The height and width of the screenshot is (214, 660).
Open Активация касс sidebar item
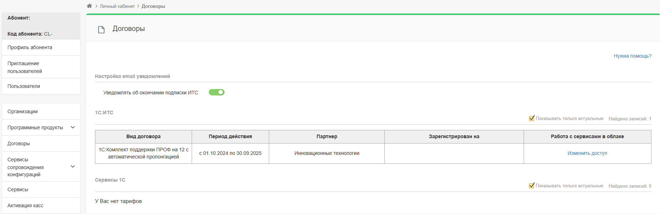[x=41, y=205]
